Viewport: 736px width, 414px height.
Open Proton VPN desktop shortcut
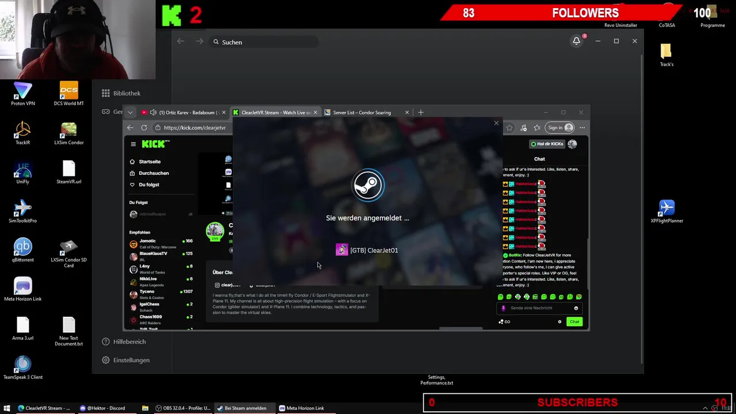[23, 94]
